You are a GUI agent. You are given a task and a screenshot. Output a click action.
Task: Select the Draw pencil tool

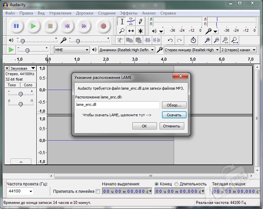coord(140,22)
